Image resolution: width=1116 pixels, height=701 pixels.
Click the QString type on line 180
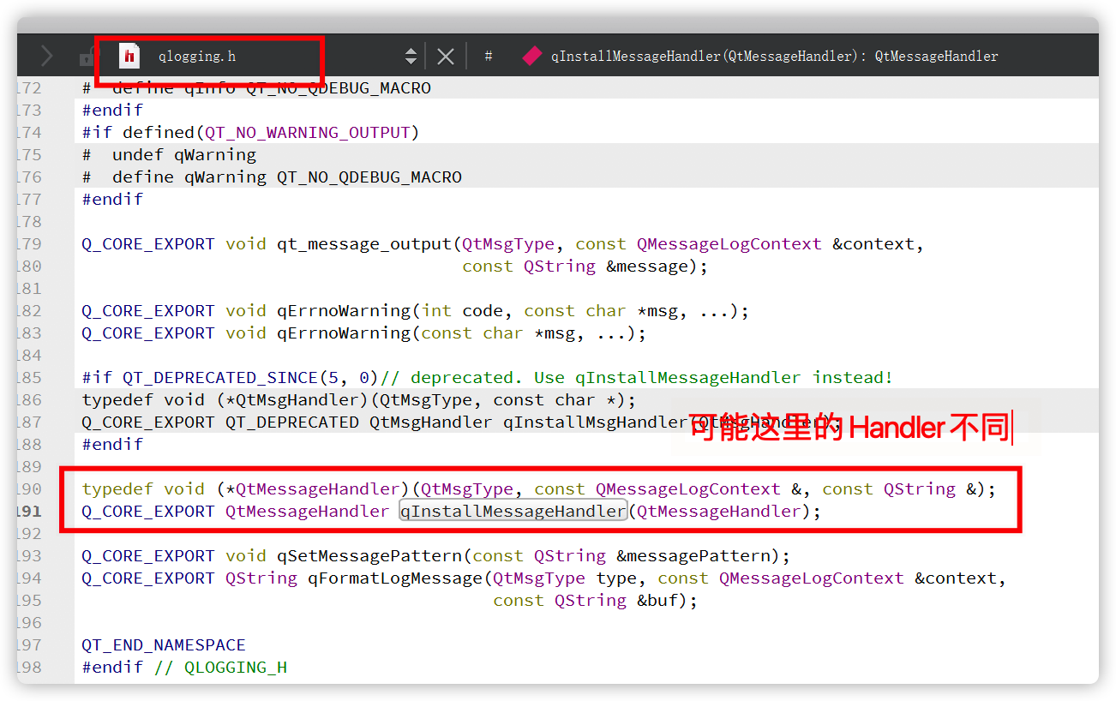pos(559,266)
